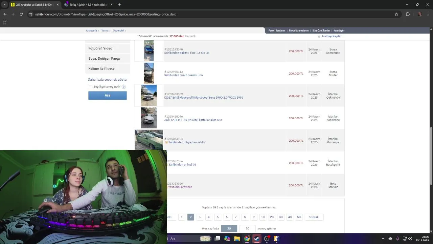Viewport: 433px width, 244px height.
Task: Open microphone indicator in system tray
Action: tap(397, 239)
